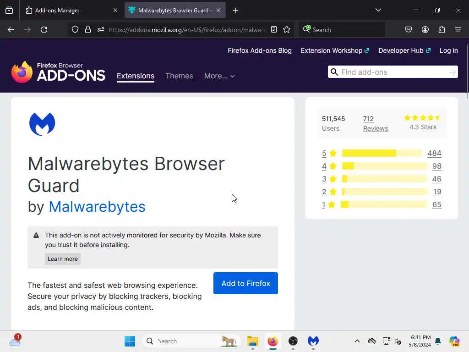This screenshot has width=469, height=352.
Task: Open the 46 three-star reviews count
Action: pyautogui.click(x=436, y=179)
